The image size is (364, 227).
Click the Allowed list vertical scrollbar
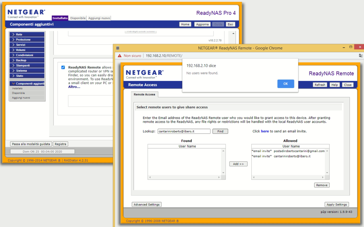pyautogui.click(x=327, y=162)
